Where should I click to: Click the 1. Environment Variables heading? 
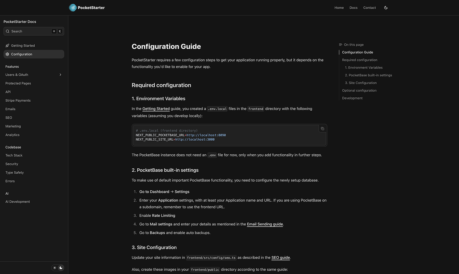(x=158, y=99)
